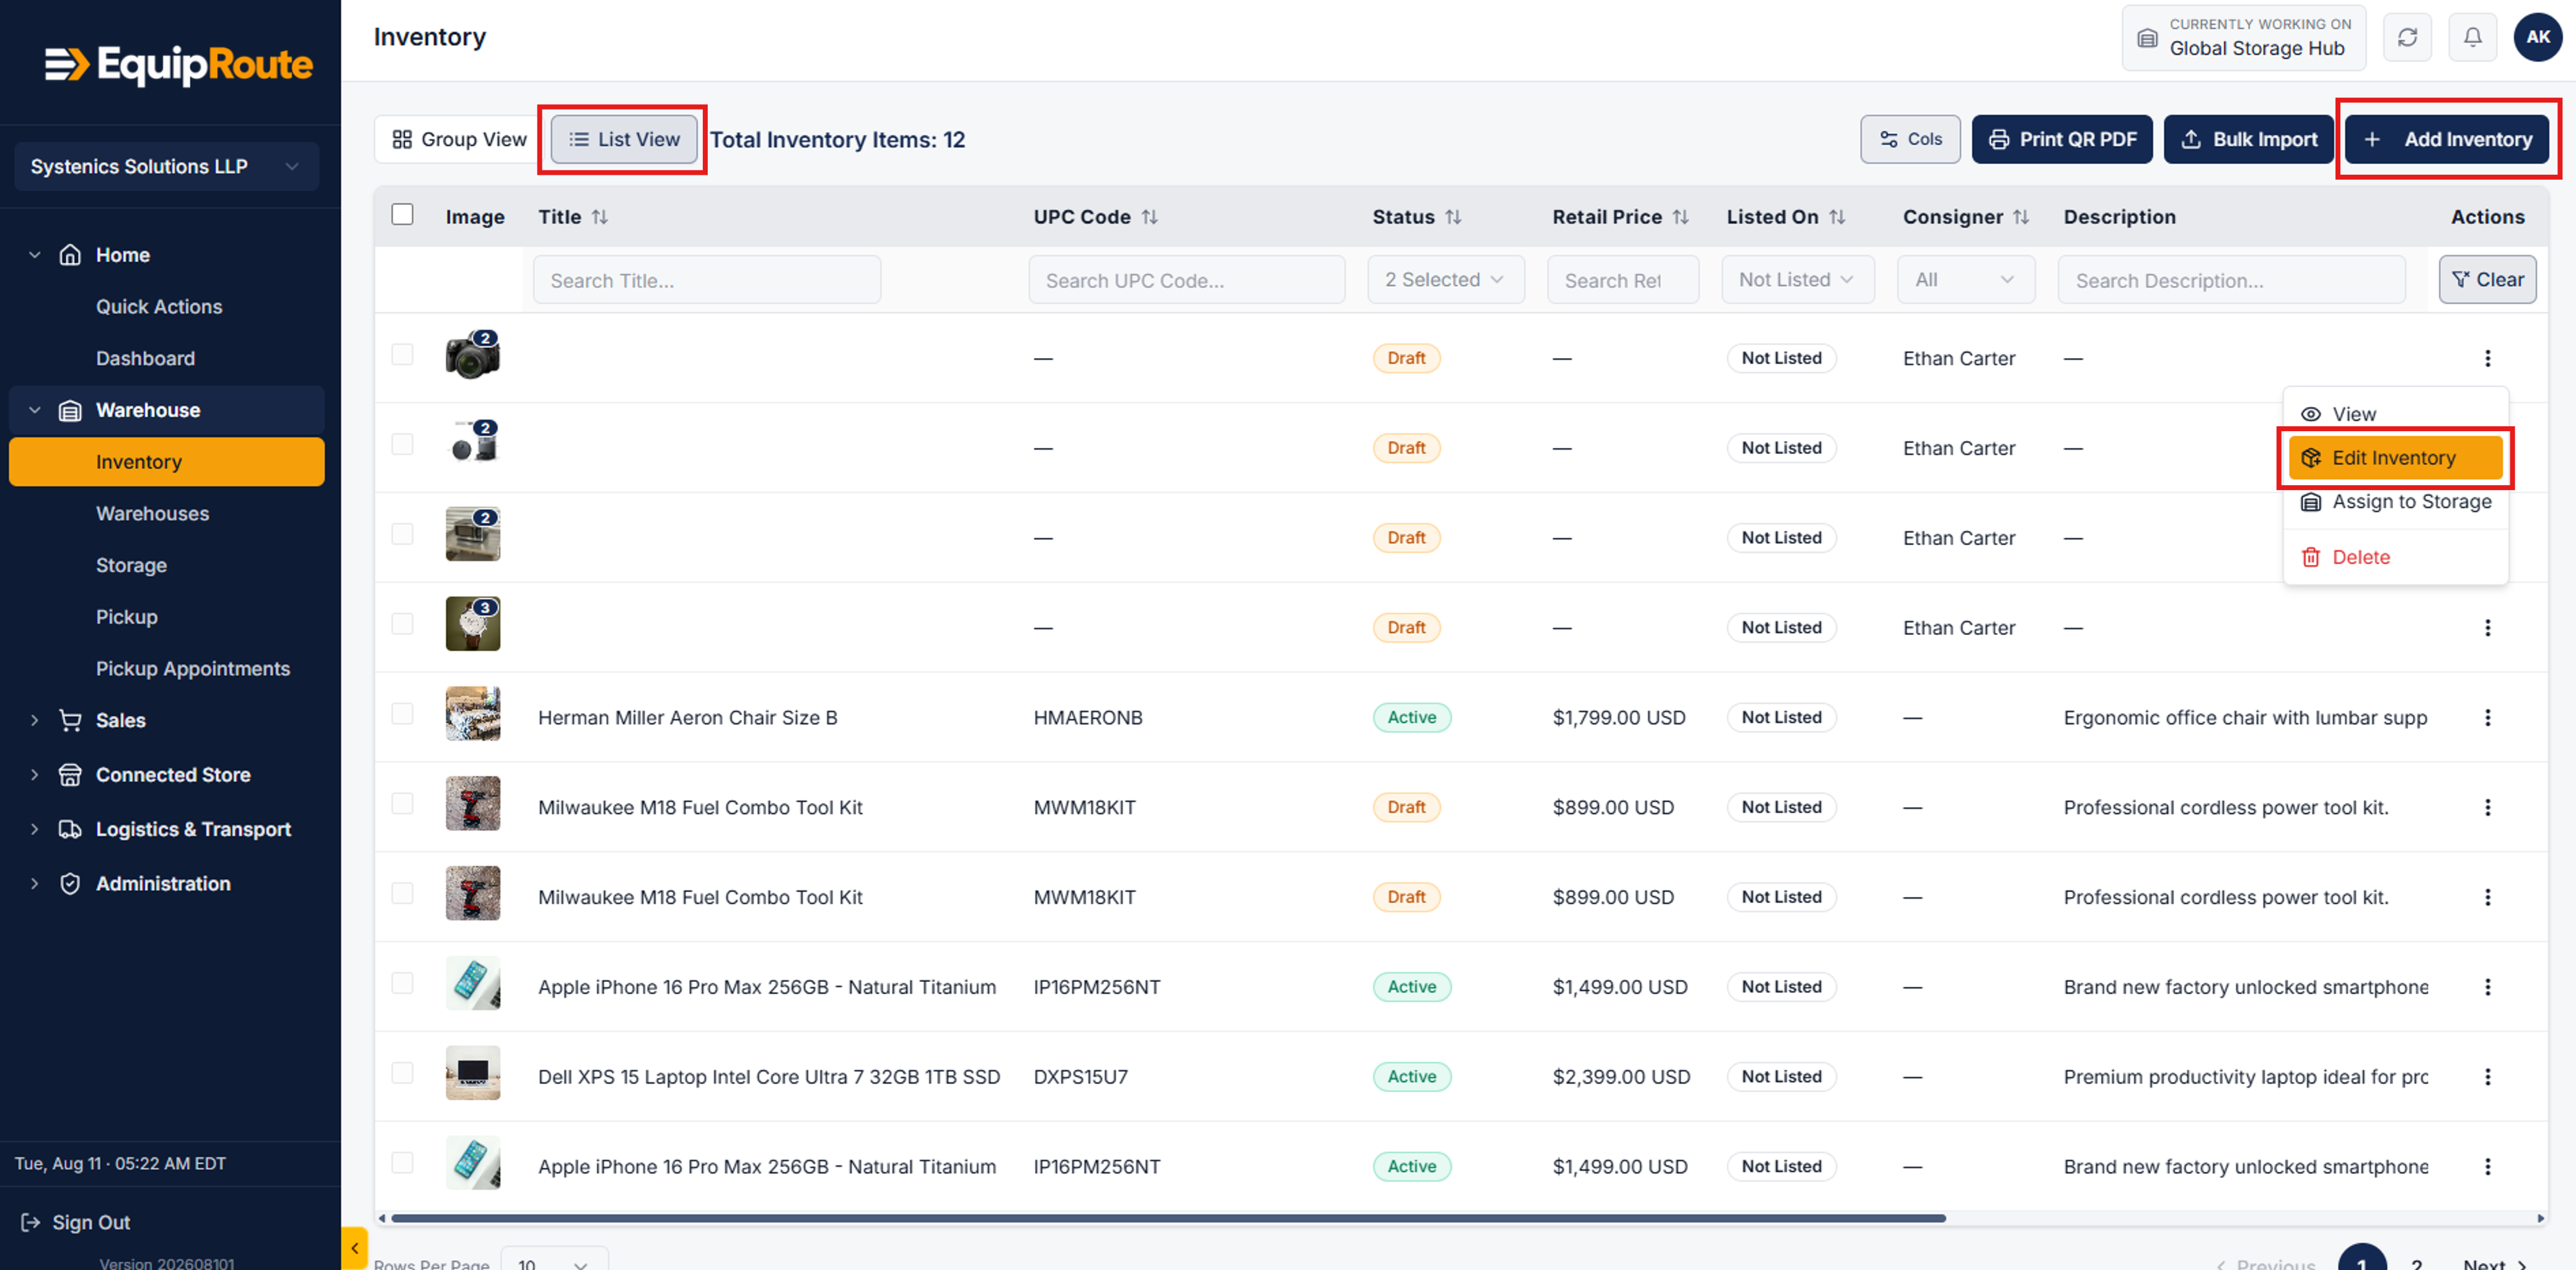Viewport: 2576px width, 1270px height.
Task: Check the Herman Miller Aeron Chair row checkbox
Action: [x=402, y=714]
